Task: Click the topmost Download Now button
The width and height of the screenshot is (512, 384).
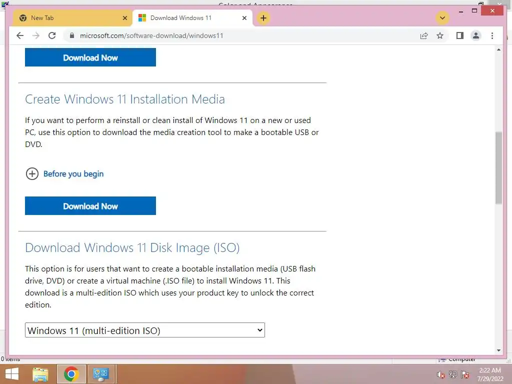Action: click(90, 57)
